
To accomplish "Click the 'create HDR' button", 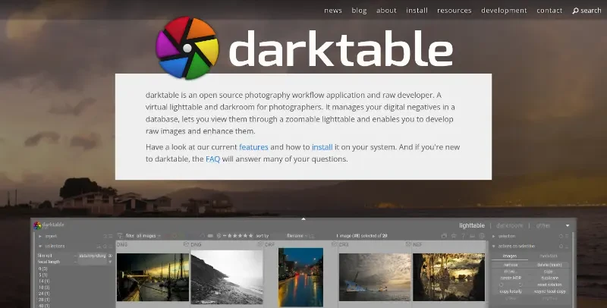I will 511,278.
